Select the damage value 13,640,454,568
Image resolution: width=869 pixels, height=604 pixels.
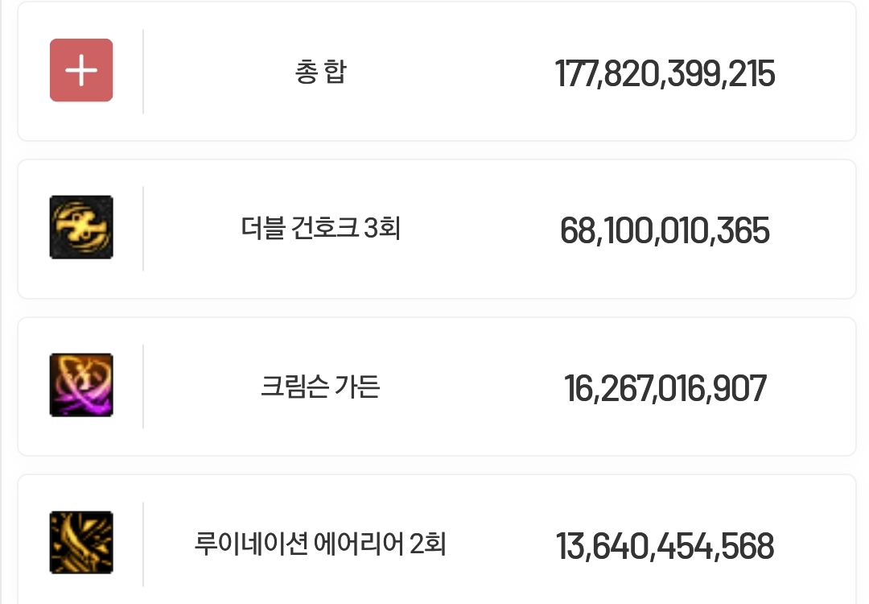pyautogui.click(x=665, y=546)
